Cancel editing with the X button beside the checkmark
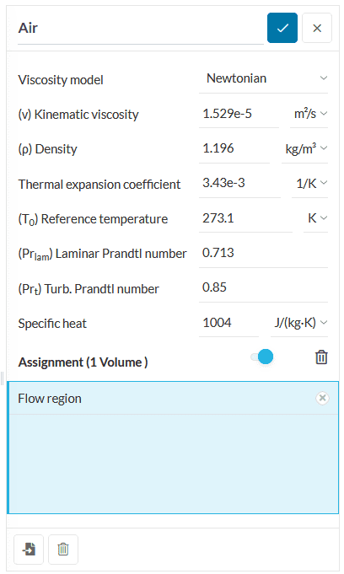This screenshot has height=574, width=344. [x=317, y=28]
